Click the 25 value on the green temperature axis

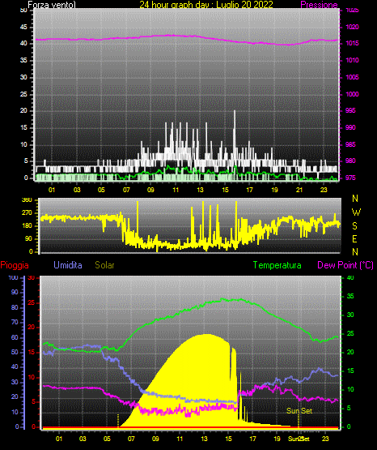pos(350,333)
